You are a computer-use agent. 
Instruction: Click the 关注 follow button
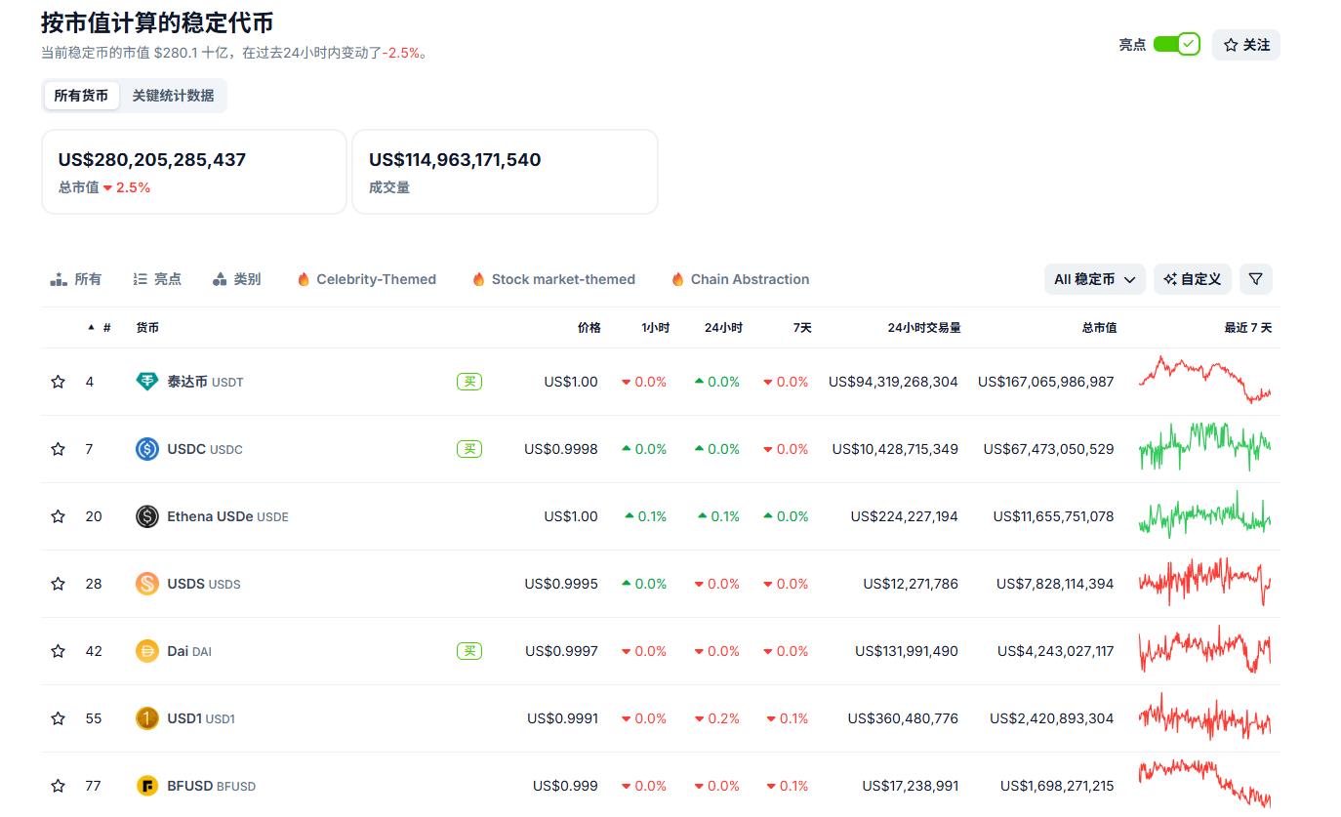pos(1246,45)
